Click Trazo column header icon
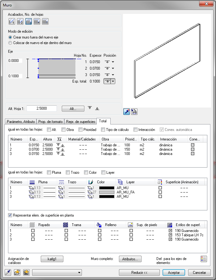 click(61, 182)
